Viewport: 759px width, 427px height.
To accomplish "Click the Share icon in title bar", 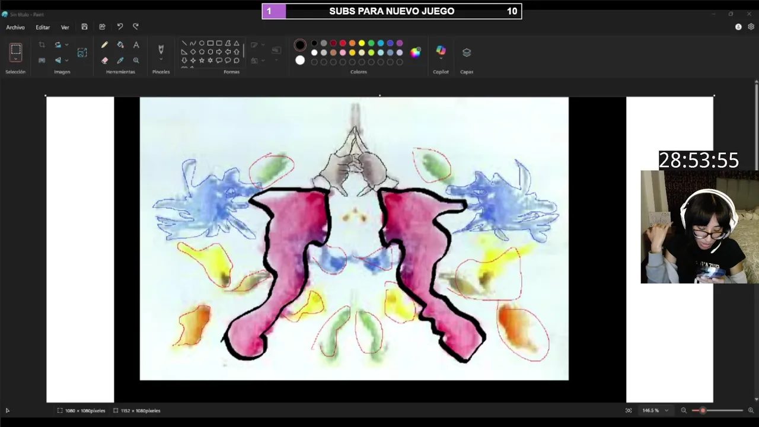I will [102, 27].
